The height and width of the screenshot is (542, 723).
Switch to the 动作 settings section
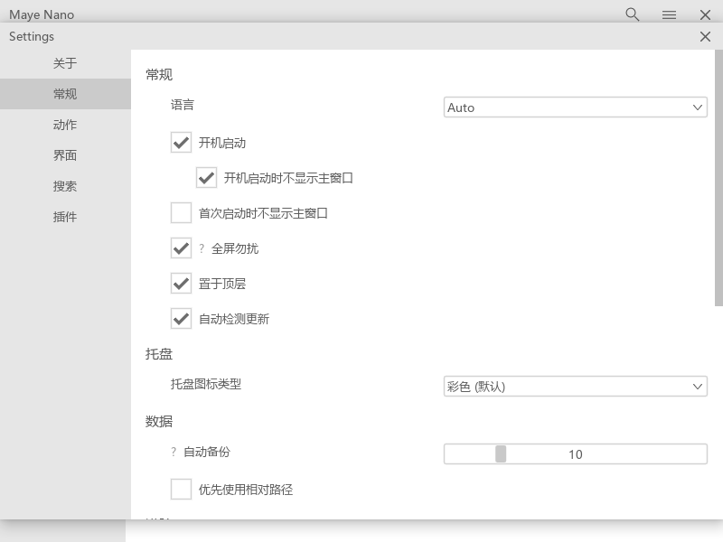(x=65, y=124)
